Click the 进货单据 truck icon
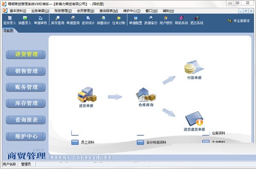Viewport: 256px width, 169px height. point(87,95)
